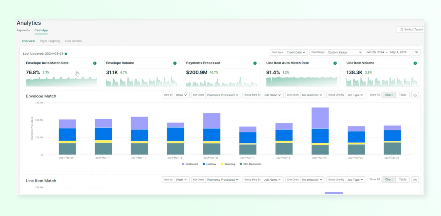This screenshot has width=441, height=216.
Task: Open the filters icon beside the date range
Action: click(x=416, y=52)
